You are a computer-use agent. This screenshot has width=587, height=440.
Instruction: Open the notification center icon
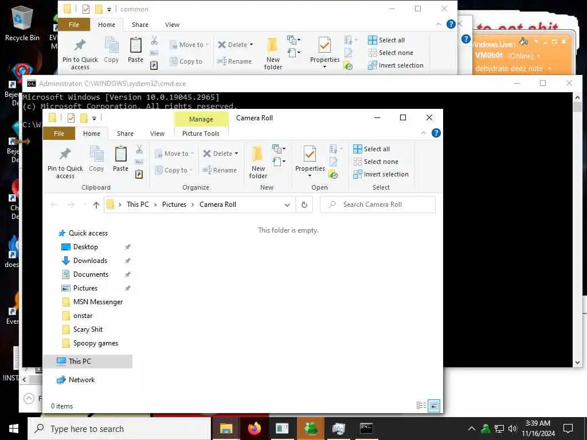click(568, 429)
